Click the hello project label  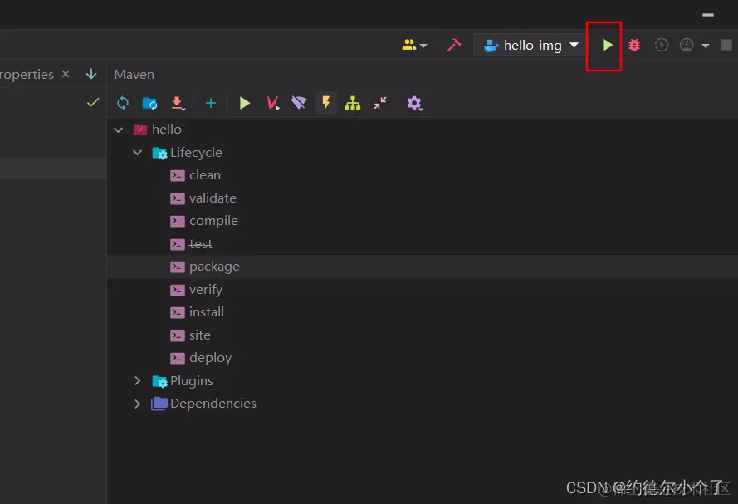point(167,130)
